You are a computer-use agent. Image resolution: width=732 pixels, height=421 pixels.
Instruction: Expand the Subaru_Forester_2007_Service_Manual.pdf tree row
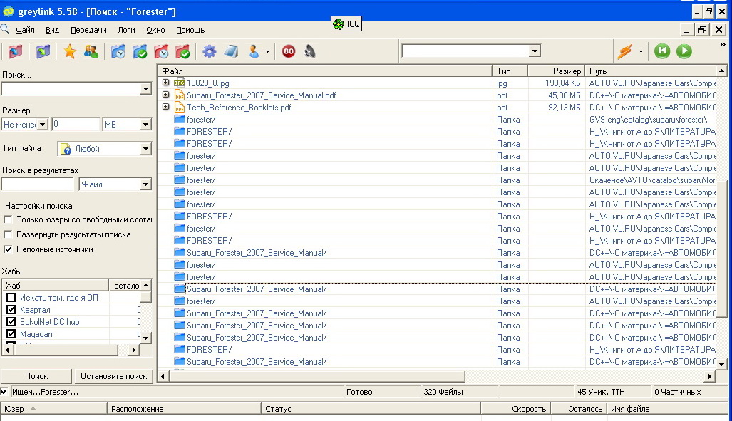pyautogui.click(x=166, y=95)
